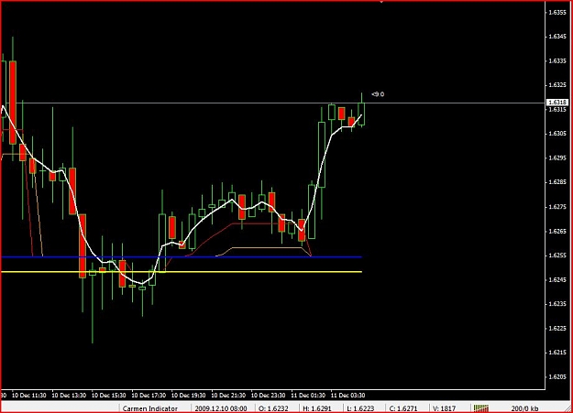Click the "200/0 kb" traffic indicator
The width and height of the screenshot is (573, 413).
524,408
